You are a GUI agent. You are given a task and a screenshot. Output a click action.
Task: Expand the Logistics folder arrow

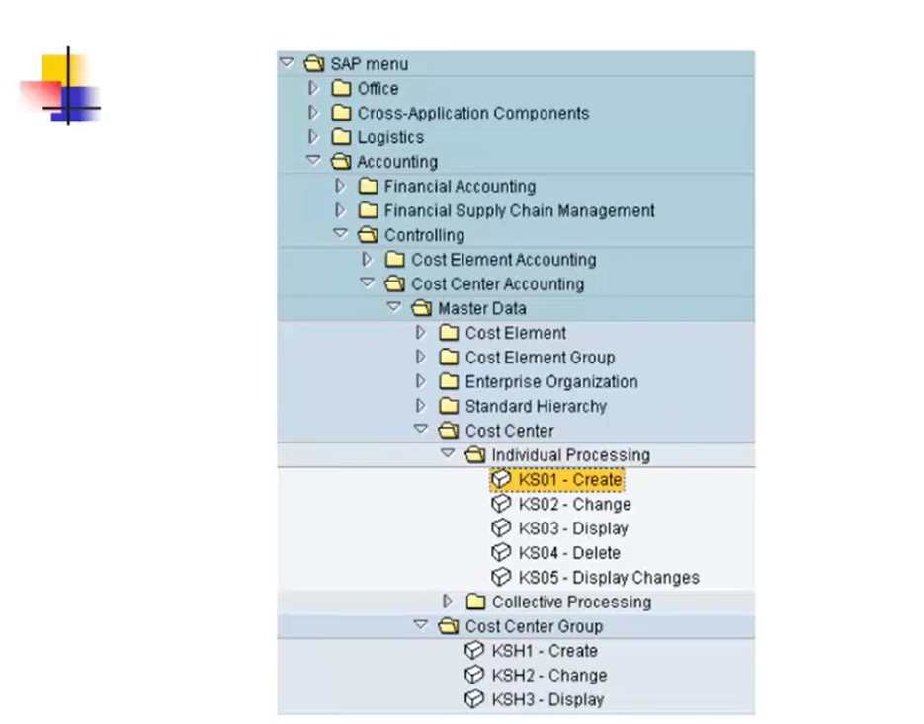coord(313,136)
